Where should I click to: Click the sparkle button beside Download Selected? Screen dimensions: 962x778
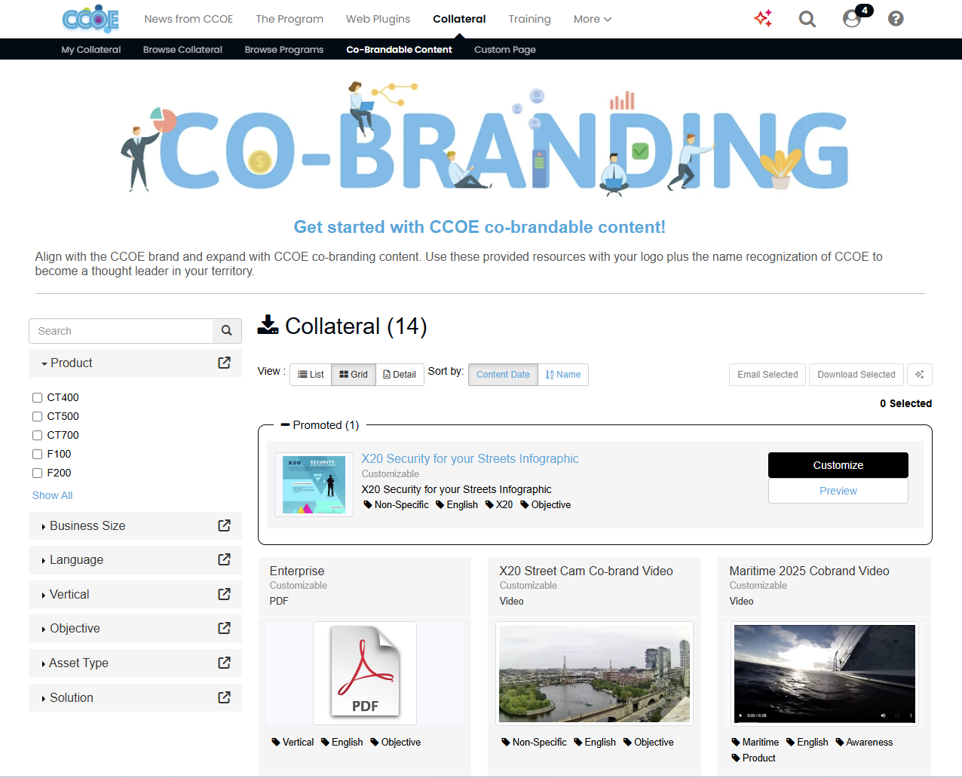pyautogui.click(x=920, y=375)
